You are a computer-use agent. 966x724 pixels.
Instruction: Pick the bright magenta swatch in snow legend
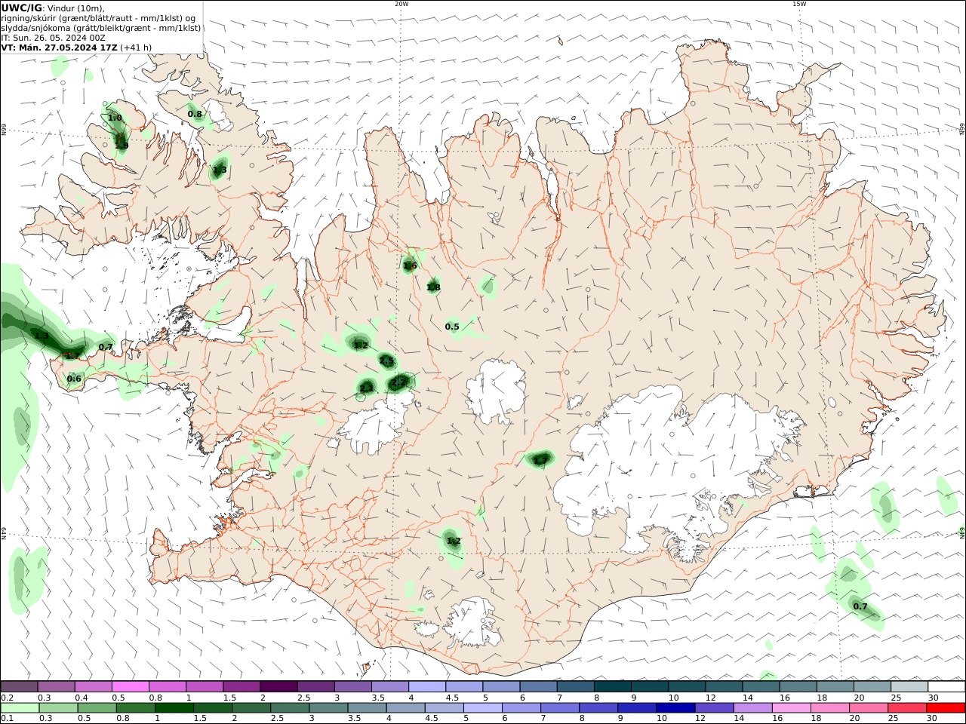point(130,686)
